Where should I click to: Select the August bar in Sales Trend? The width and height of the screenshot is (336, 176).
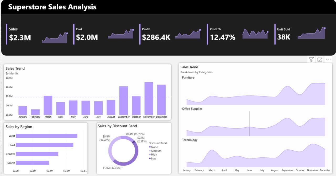click(x=111, y=107)
